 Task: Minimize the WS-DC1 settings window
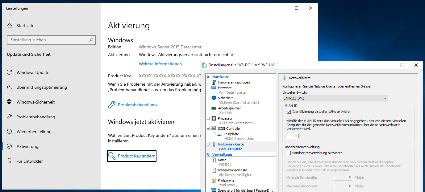pos(387,65)
